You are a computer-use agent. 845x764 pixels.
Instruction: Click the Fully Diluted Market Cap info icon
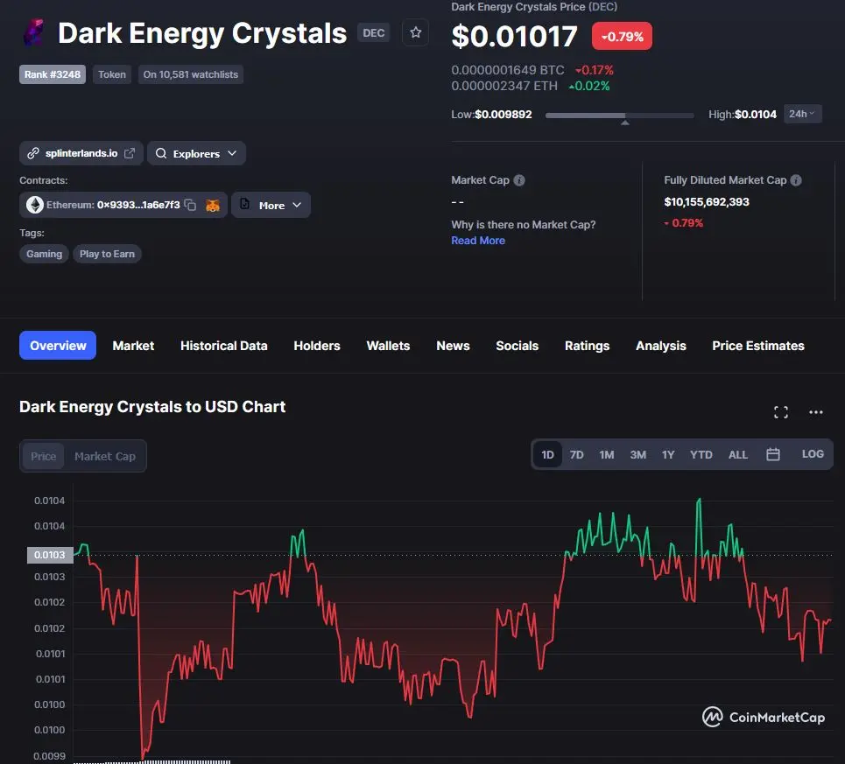pyautogui.click(x=796, y=180)
